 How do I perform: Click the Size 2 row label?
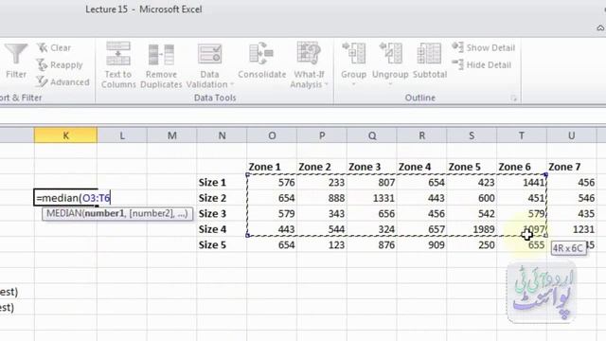pyautogui.click(x=222, y=198)
